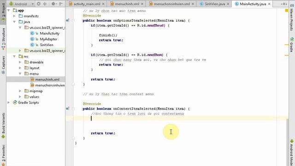Image resolution: width=295 pixels, height=166 pixels.
Task: Fold the onOptionsItemSelected method
Action: point(73,20)
